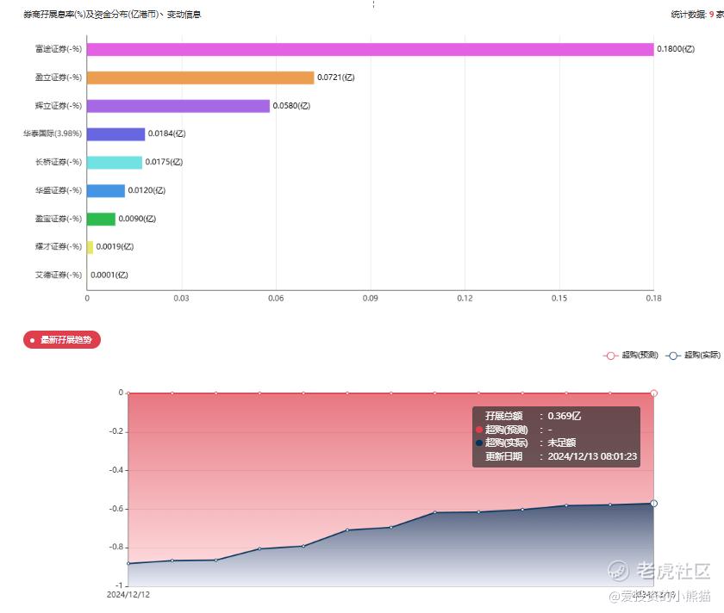This screenshot has height=613, width=724.
Task: Click the value label 0.1800(亿)
Action: pyautogui.click(x=676, y=49)
